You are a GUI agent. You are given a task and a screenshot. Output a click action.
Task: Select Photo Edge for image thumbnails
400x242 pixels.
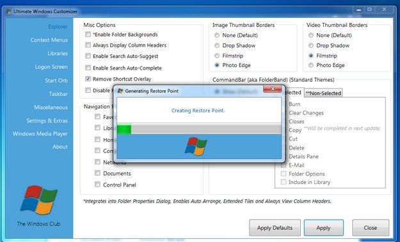217,65
